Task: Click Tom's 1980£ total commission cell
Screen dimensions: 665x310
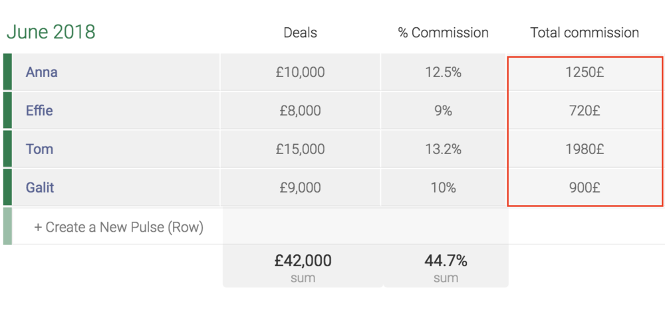Action: (585, 149)
